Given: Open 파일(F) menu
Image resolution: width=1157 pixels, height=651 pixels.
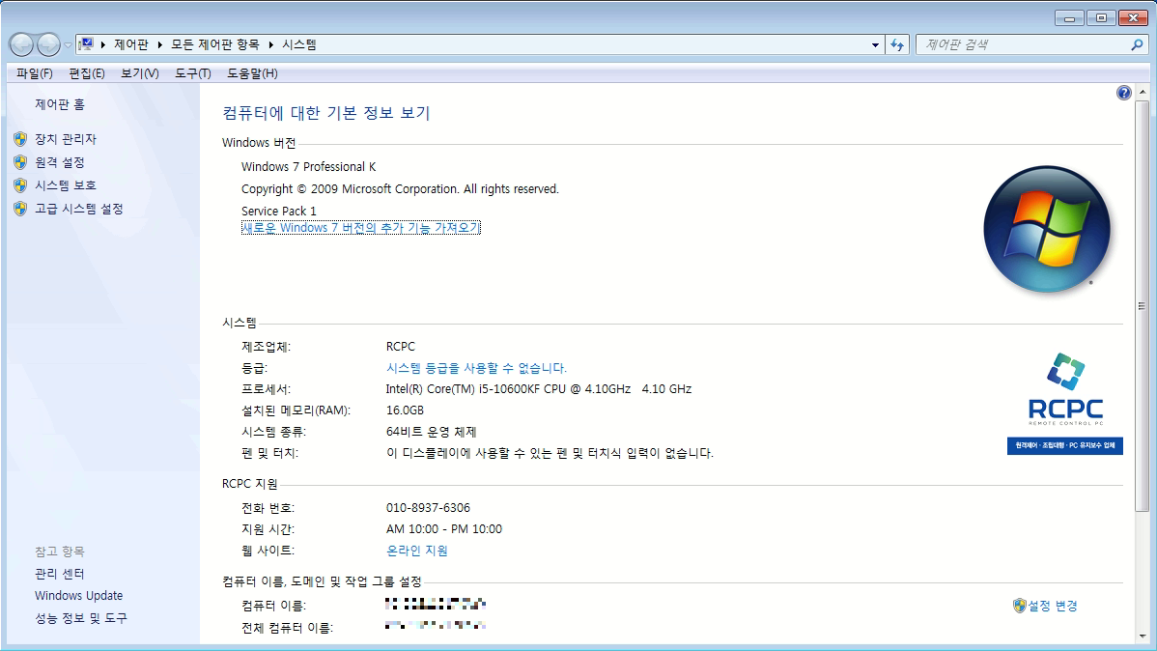Looking at the screenshot, I should [x=35, y=73].
